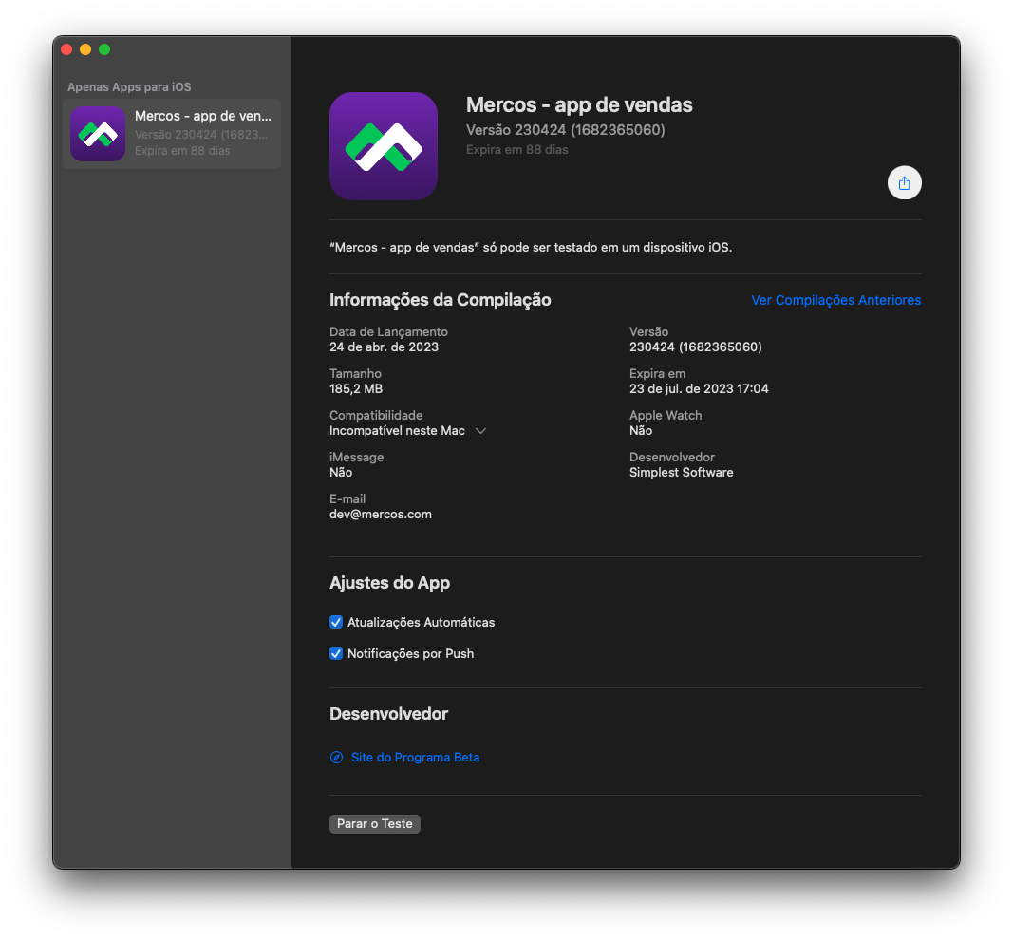Viewport: 1013px width, 939px height.
Task: Click the share button icon
Action: tap(904, 183)
